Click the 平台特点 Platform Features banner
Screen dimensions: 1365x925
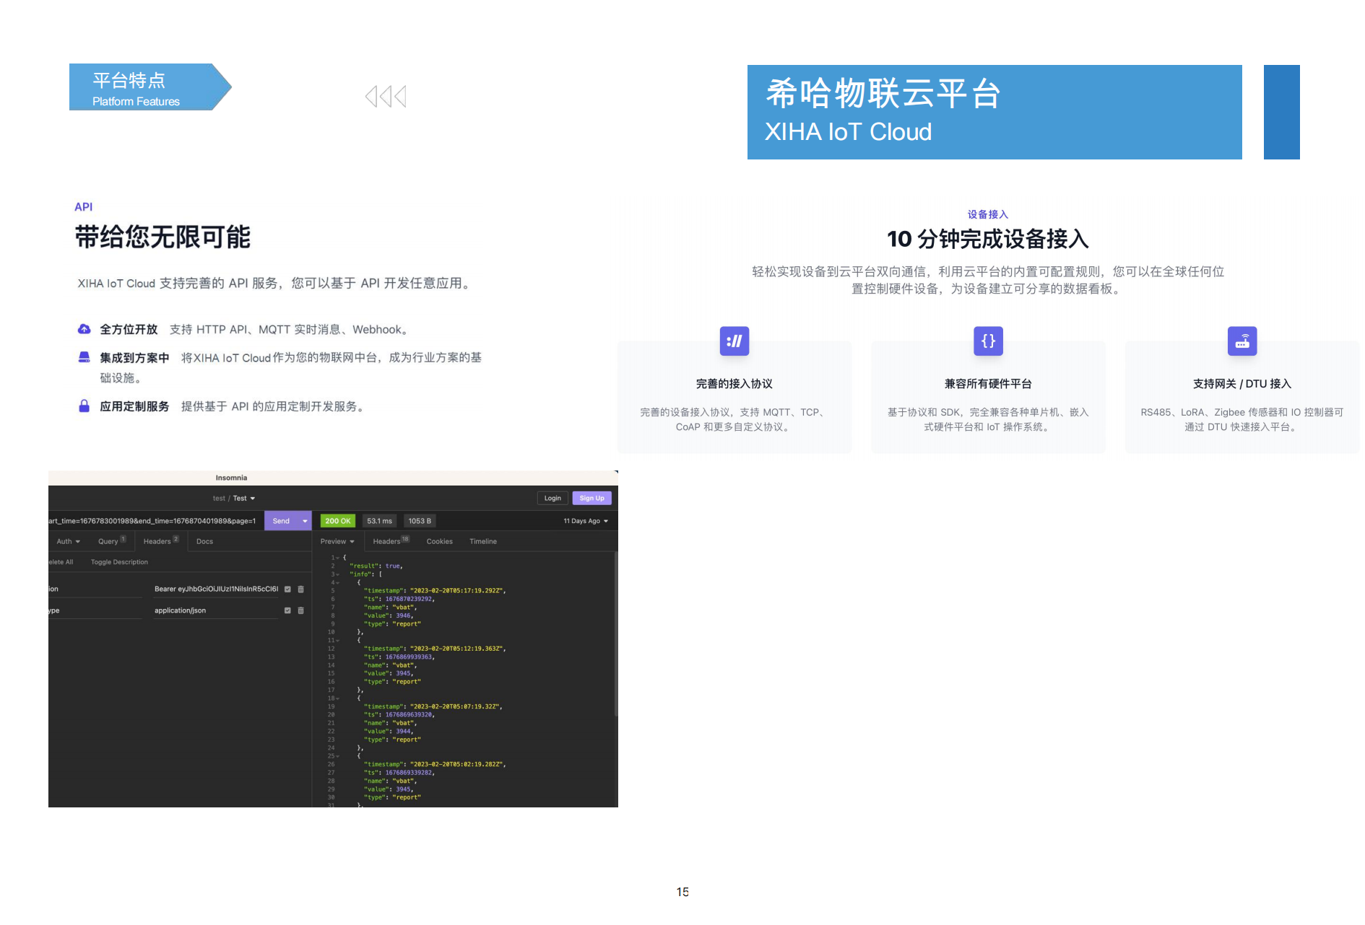coord(150,87)
